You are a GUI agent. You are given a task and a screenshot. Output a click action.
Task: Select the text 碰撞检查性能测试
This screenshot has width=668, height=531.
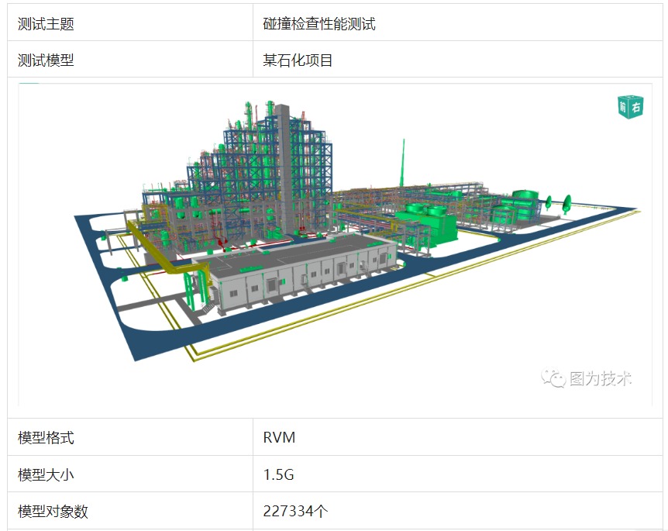(319, 24)
